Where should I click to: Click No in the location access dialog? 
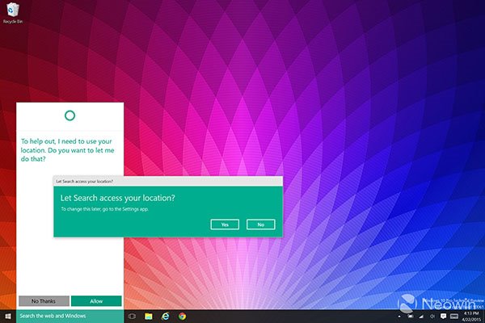tap(261, 224)
